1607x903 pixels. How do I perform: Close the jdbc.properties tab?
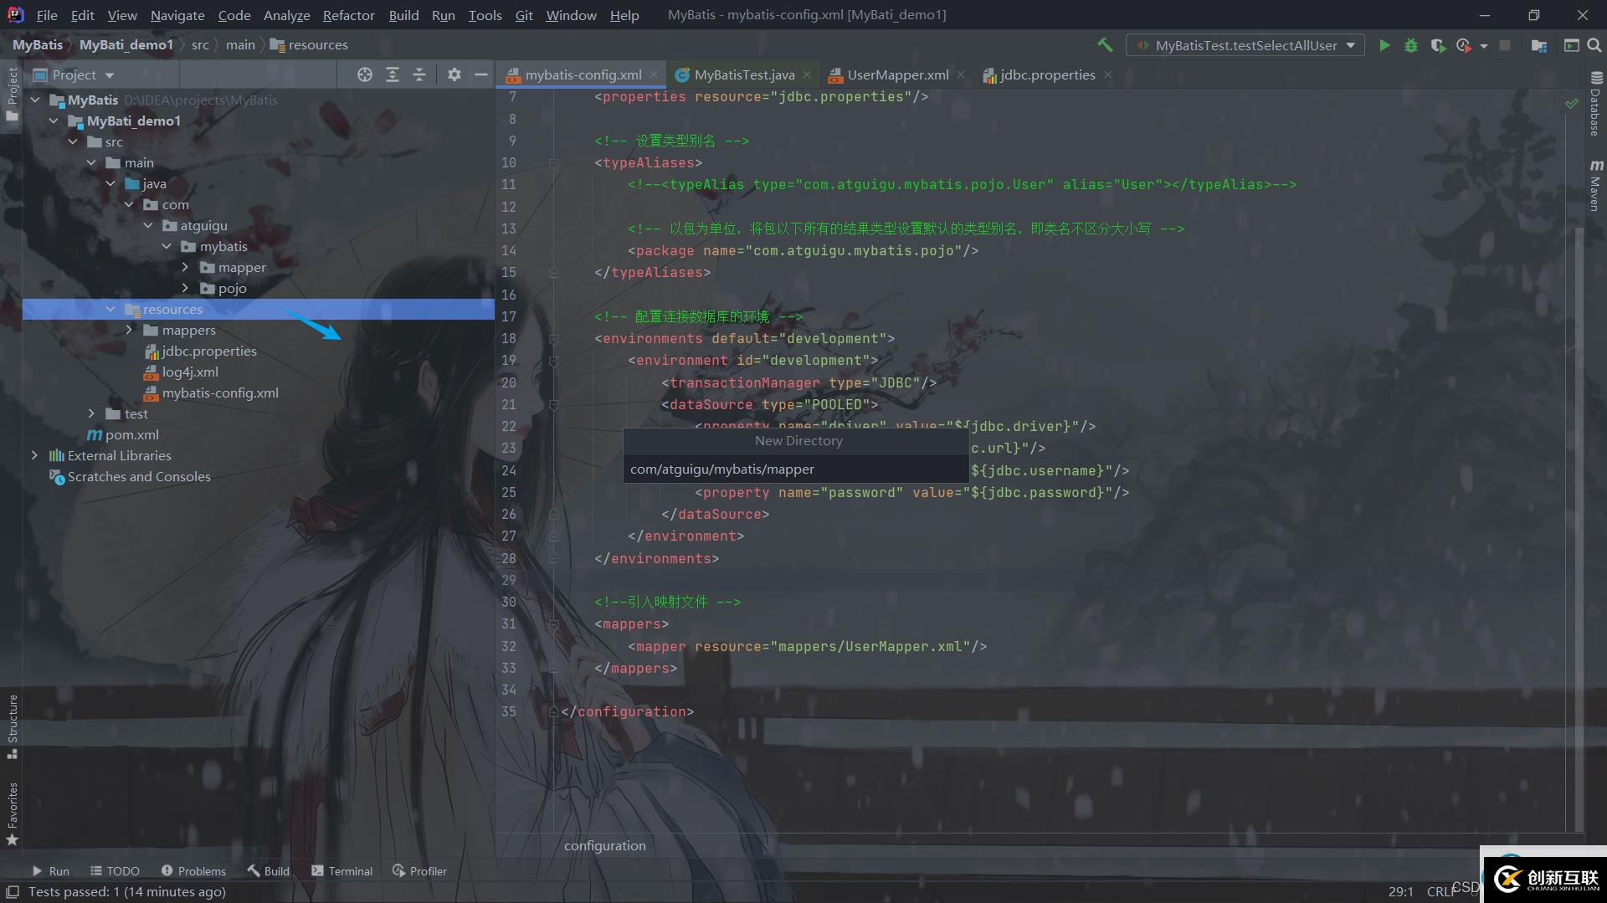(x=1108, y=74)
